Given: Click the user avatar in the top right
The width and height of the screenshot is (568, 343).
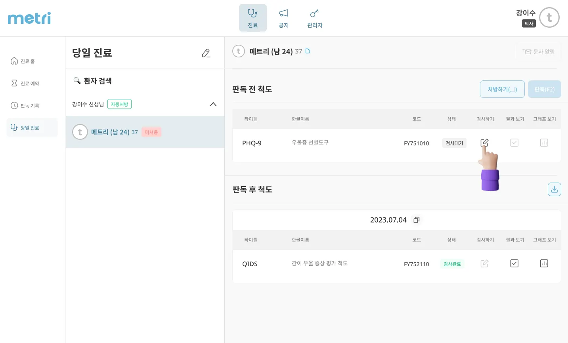Looking at the screenshot, I should [549, 18].
